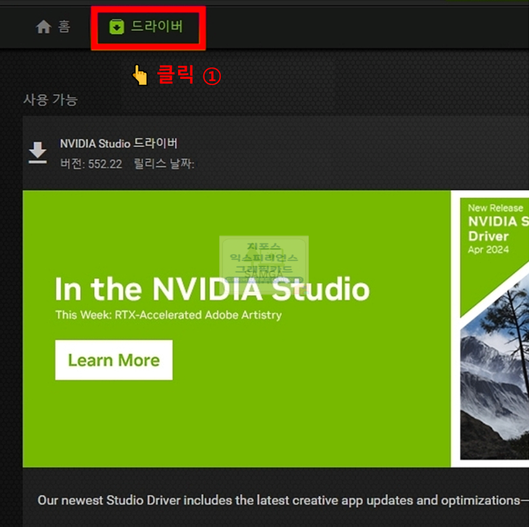Open the 홈 tab
Viewport: 529px width, 527px height.
(53, 27)
